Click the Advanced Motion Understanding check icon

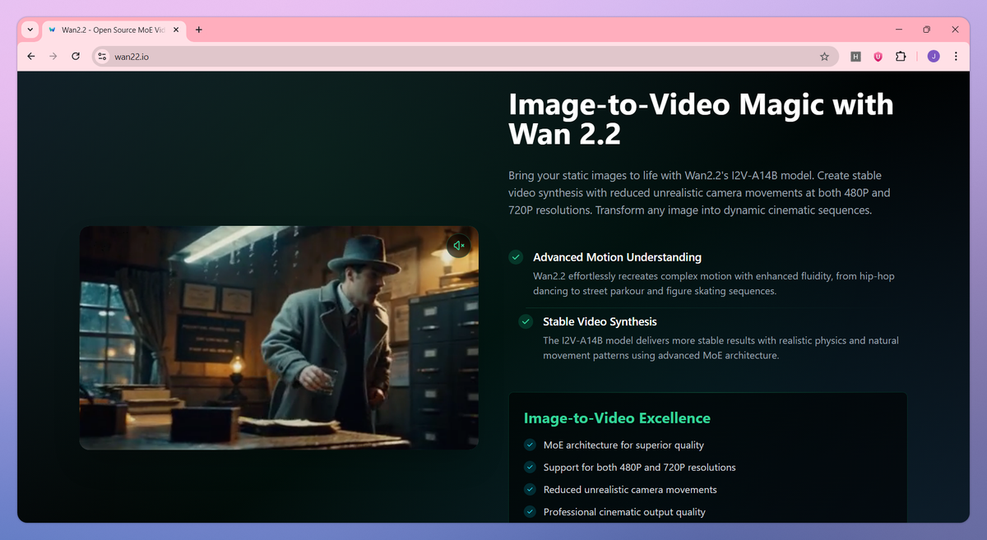[516, 257]
